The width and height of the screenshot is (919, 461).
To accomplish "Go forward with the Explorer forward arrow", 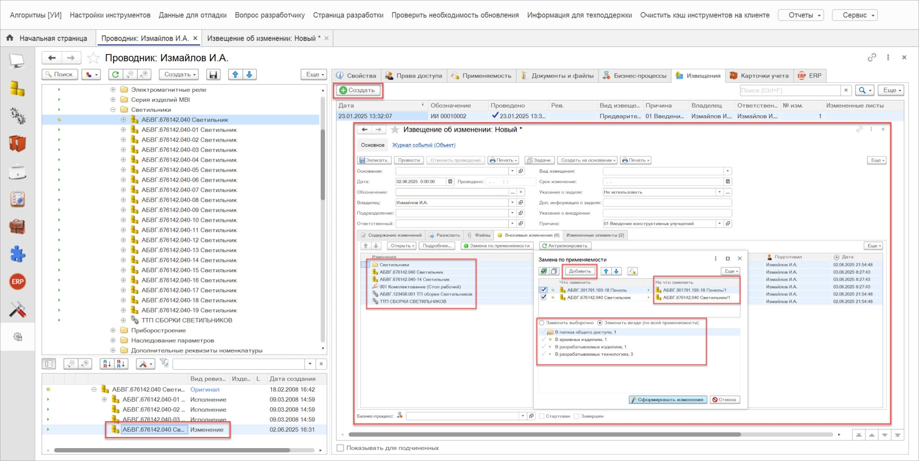I will pos(71,58).
